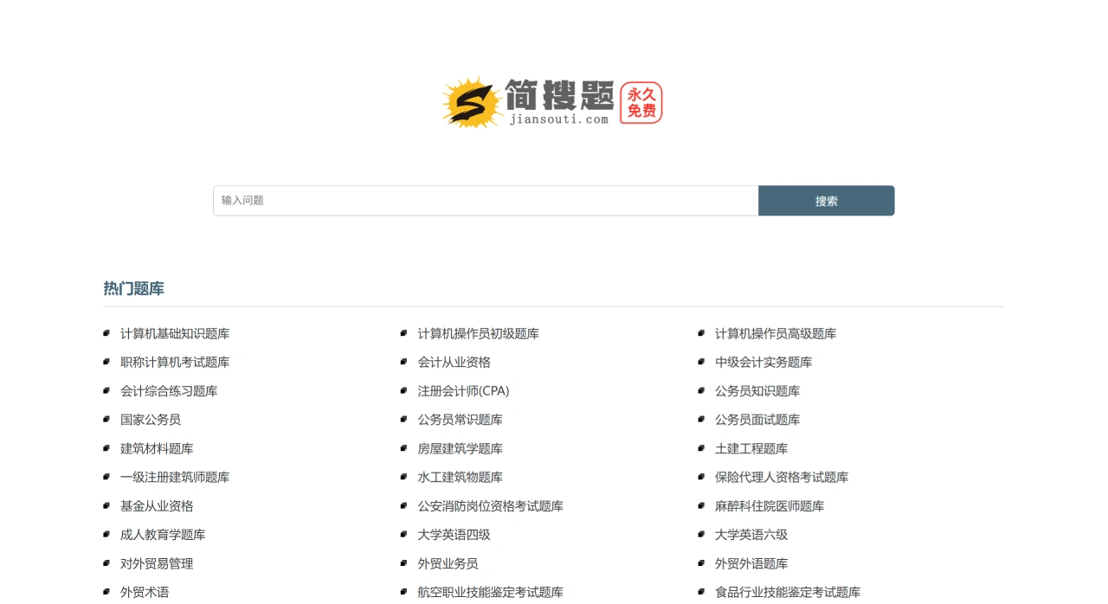Click the 永久免费 red badge
1108x604 pixels.
click(x=641, y=103)
